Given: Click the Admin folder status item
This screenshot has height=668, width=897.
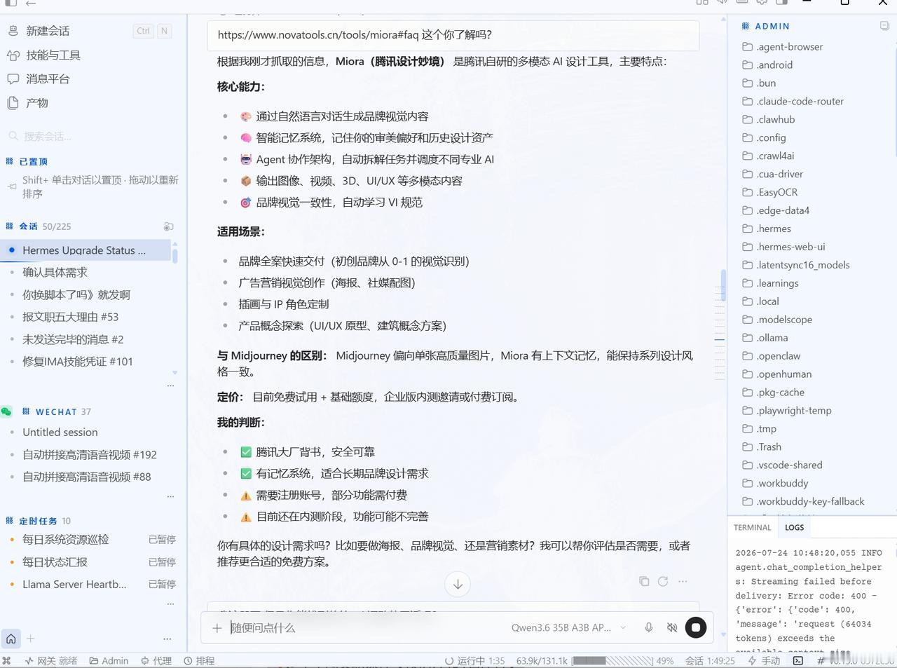Looking at the screenshot, I should click(109, 660).
